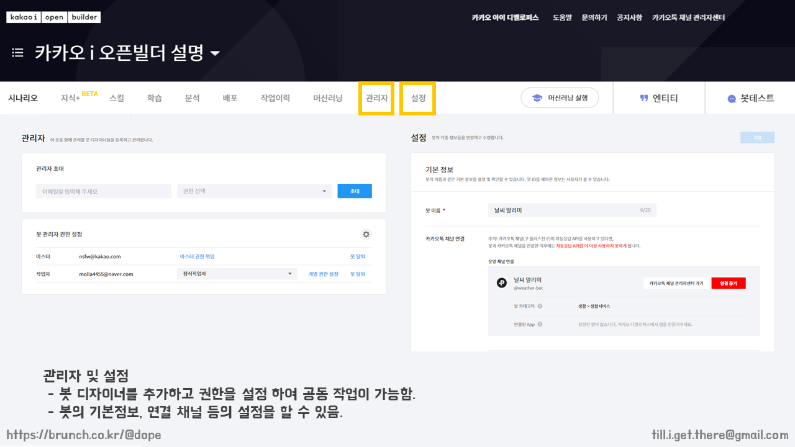
Task: Open the 도움말 link
Action: (x=562, y=17)
